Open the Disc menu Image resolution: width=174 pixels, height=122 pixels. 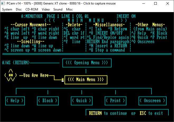point(19,9)
